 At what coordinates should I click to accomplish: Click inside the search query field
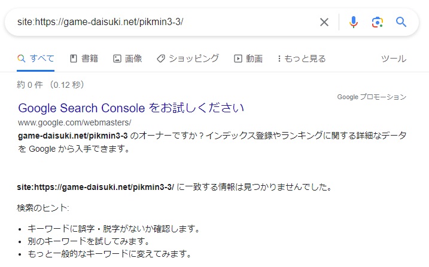[x=164, y=22]
